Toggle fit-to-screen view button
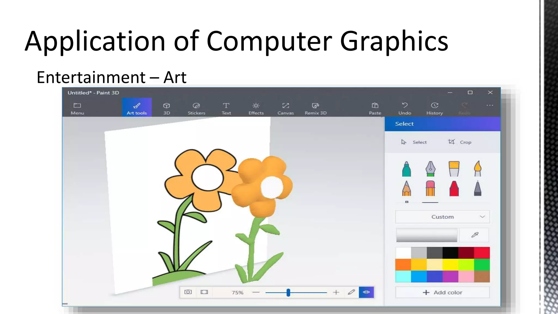 click(x=204, y=292)
